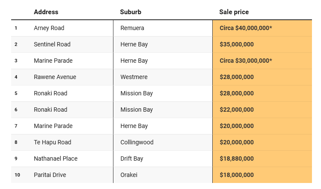Viewport: 321px width, 189px height.
Task: Click the Paritai Drive address
Action: pyautogui.click(x=50, y=175)
